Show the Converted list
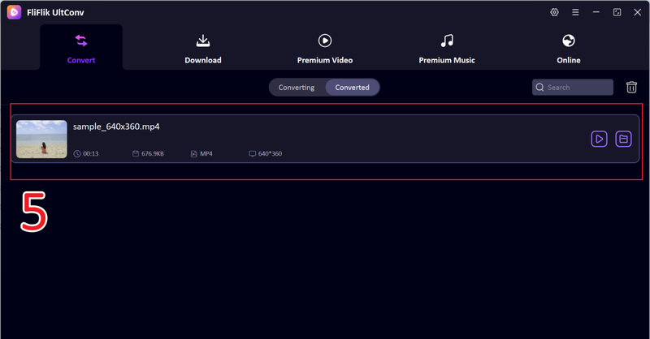650x339 pixels. coord(352,88)
